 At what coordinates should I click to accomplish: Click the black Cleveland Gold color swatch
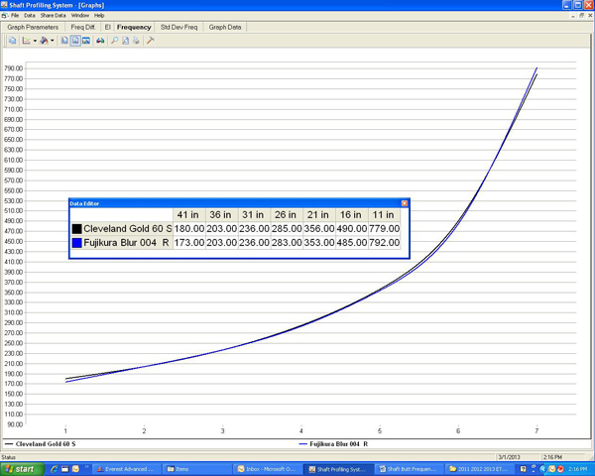76,229
